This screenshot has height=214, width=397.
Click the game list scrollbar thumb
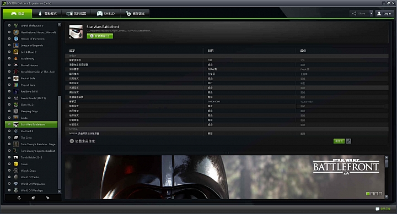pyautogui.click(x=60, y=142)
